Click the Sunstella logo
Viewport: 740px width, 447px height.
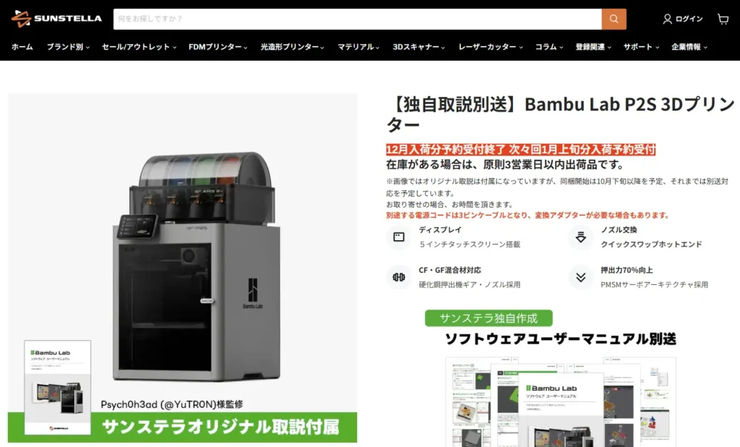click(56, 19)
